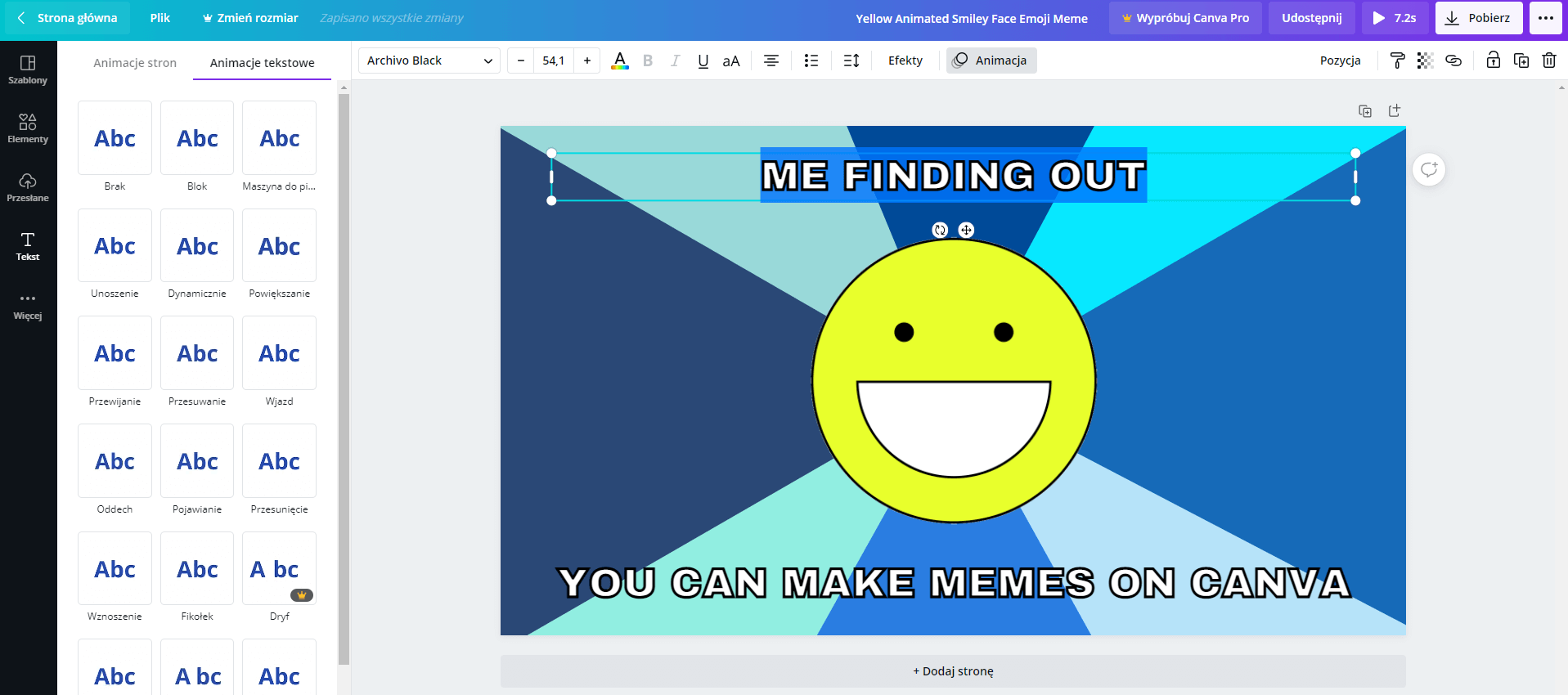This screenshot has height=695, width=1568.
Task: Select the Dryf pro animation
Action: pyautogui.click(x=280, y=568)
